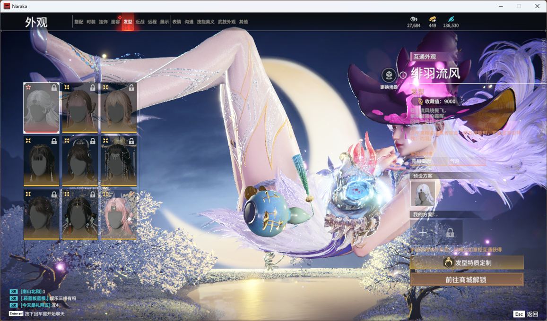Screen dimensions: 547x321
Task: Switch to the 远程 tab
Action: 152,22
